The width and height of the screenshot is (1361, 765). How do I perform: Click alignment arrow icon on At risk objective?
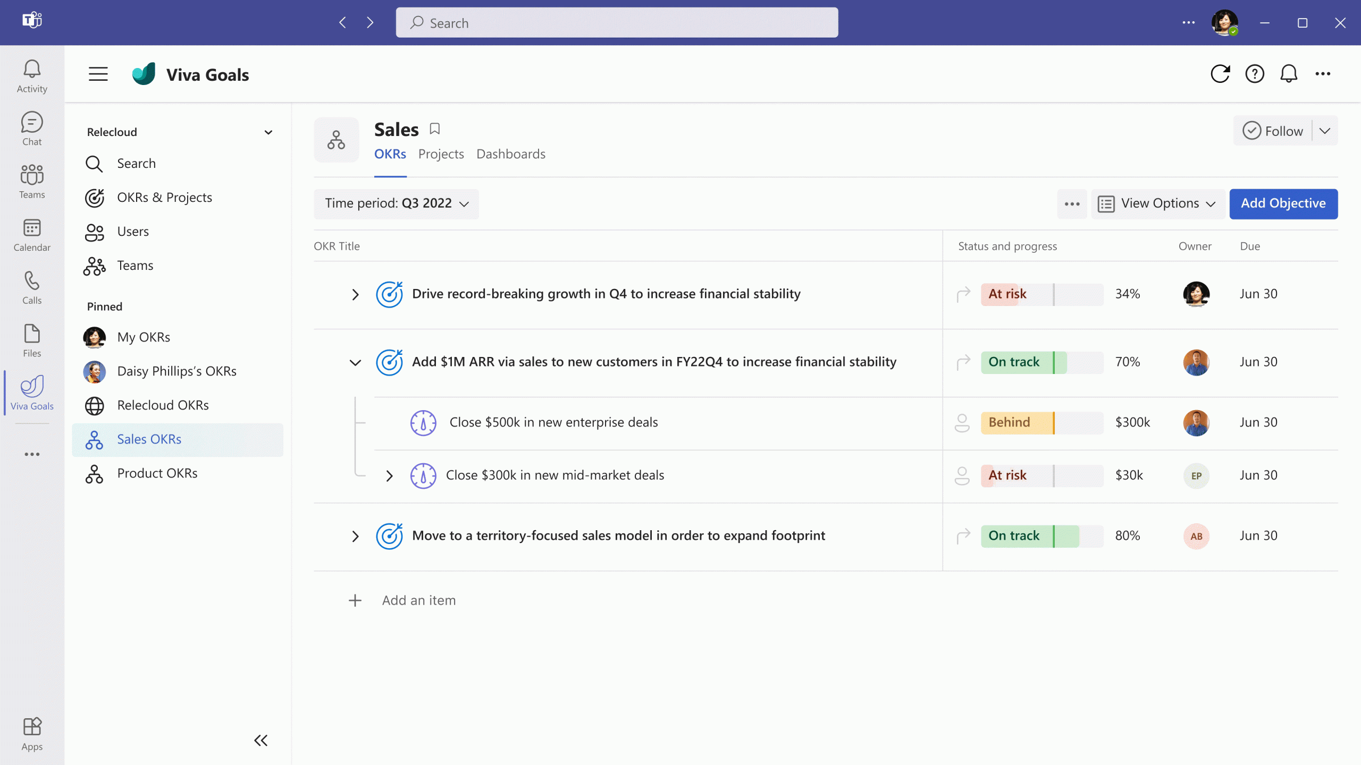pos(963,294)
